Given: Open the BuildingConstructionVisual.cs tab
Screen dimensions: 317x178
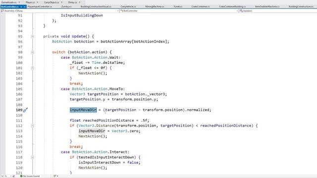Looking at the screenshot, I should (x=96, y=6).
